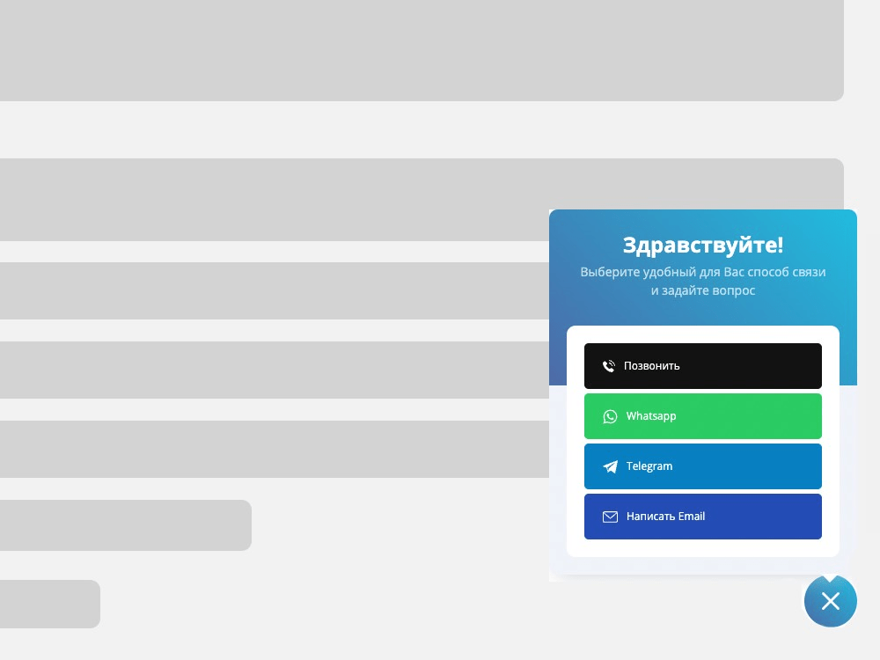880x660 pixels.
Task: Choose the Telegram contact button
Action: coord(702,466)
